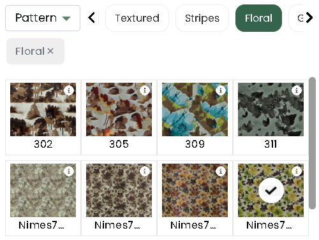This screenshot has height=240, width=319.
Task: Toggle the Floral pattern filter chip
Action: 258,18
